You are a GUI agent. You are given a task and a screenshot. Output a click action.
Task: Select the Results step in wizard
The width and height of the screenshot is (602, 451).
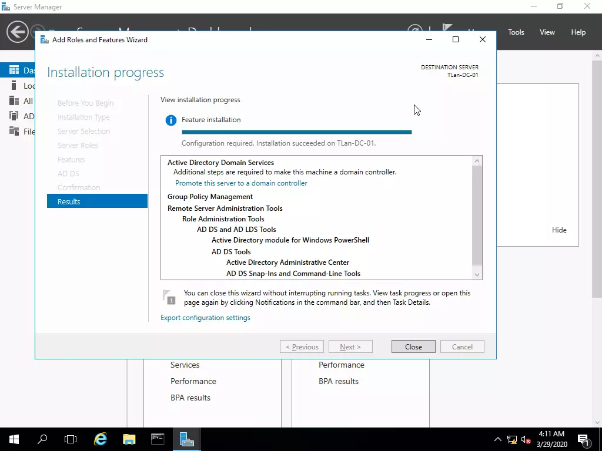pyautogui.click(x=97, y=201)
